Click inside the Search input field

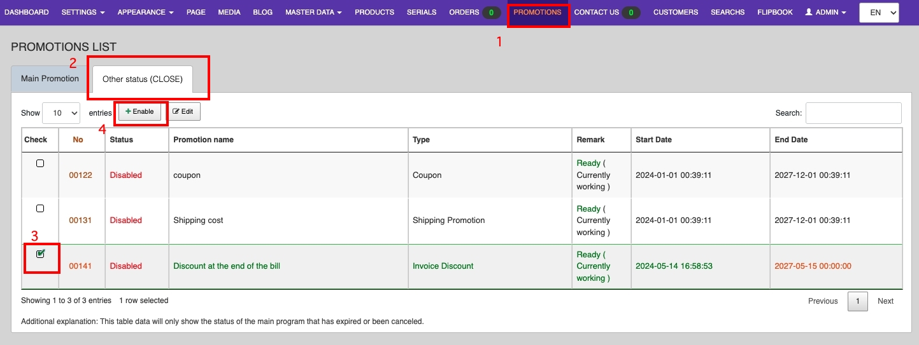click(853, 113)
